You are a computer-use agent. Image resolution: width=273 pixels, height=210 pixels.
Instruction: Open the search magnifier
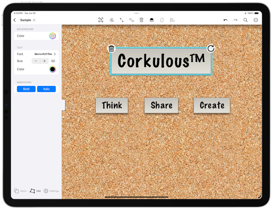(245, 20)
